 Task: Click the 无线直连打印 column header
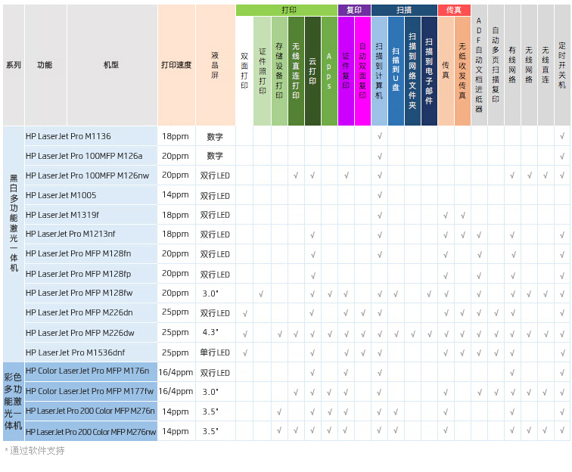click(296, 71)
